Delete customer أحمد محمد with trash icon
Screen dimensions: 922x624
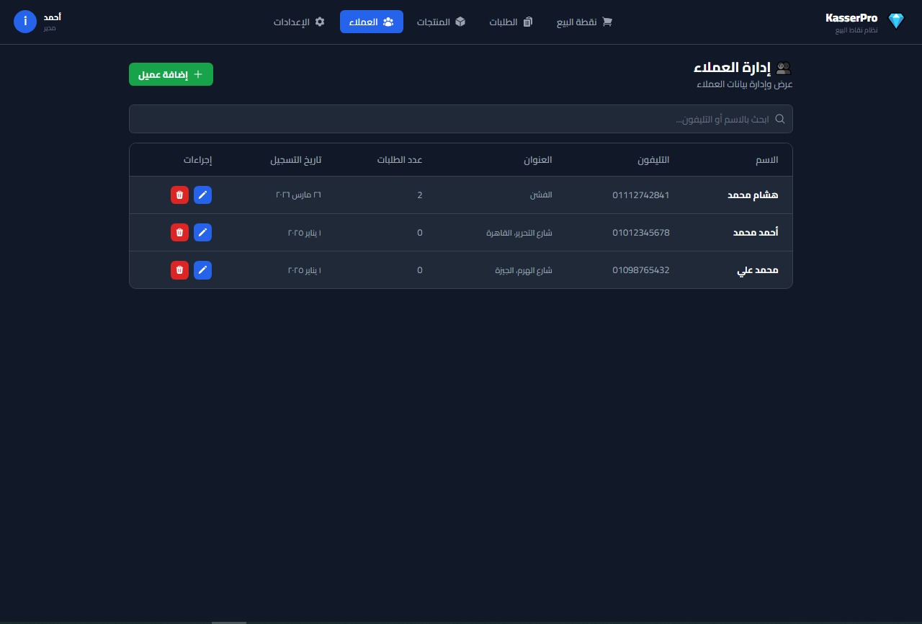(179, 233)
